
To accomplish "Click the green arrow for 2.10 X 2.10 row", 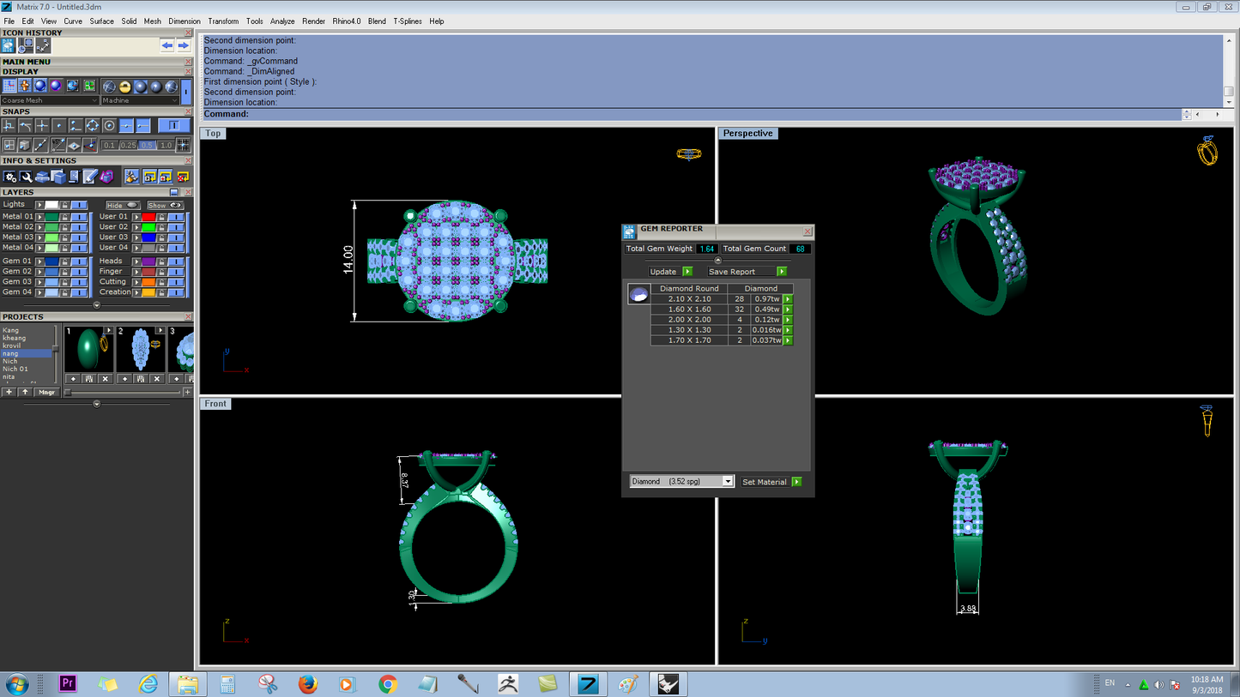I will coord(788,299).
